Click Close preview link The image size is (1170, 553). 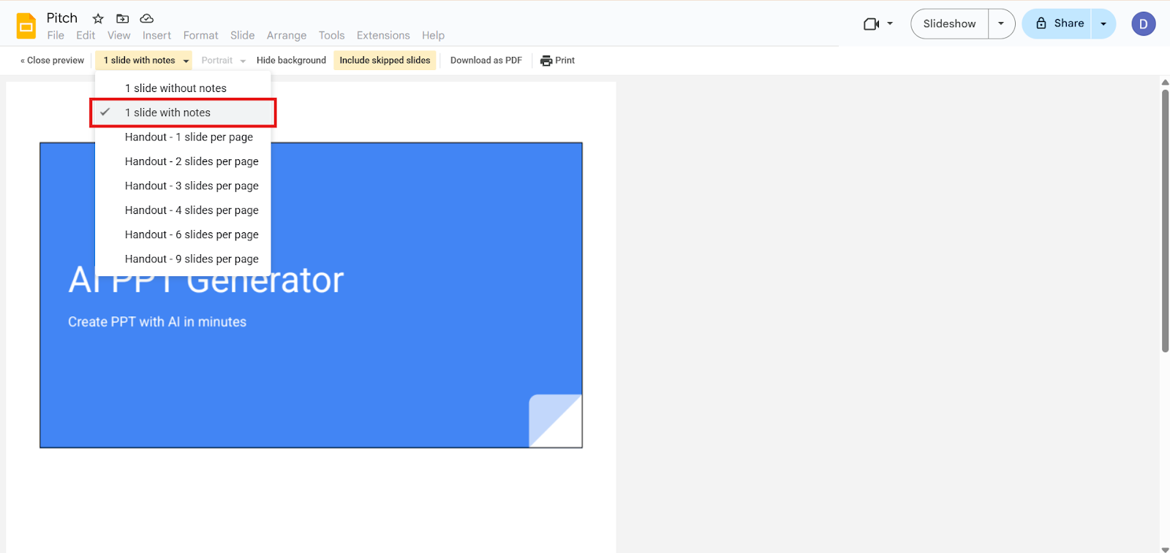52,61
